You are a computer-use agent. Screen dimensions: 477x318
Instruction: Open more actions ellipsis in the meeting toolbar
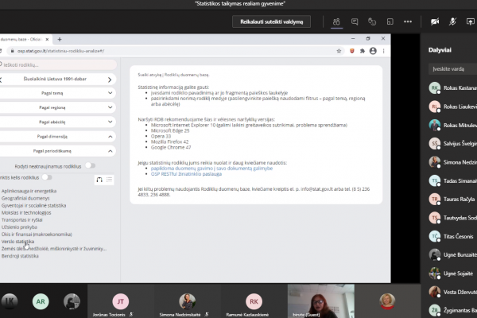point(408,21)
